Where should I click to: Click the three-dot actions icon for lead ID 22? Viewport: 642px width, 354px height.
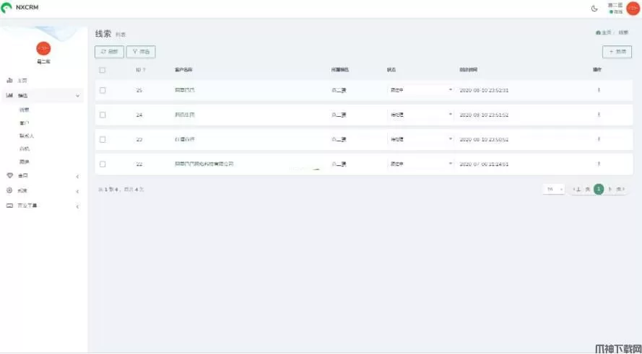(598, 164)
